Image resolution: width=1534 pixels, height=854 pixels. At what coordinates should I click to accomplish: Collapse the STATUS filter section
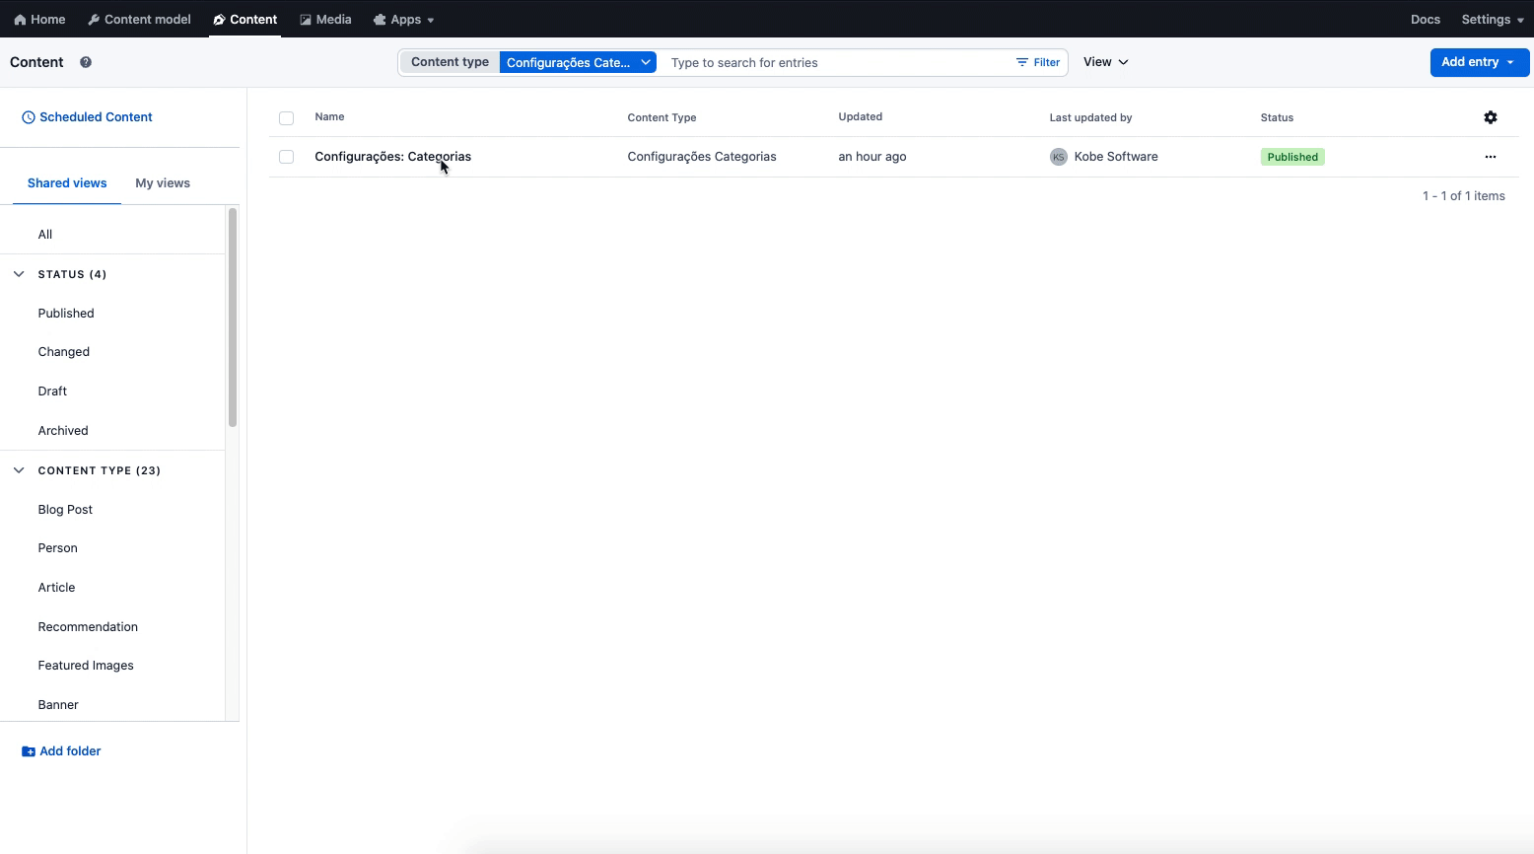pyautogui.click(x=19, y=274)
